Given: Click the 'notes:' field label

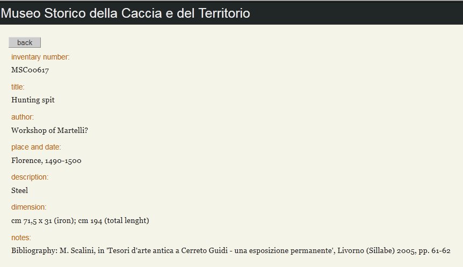Looking at the screenshot, I should [21, 238].
